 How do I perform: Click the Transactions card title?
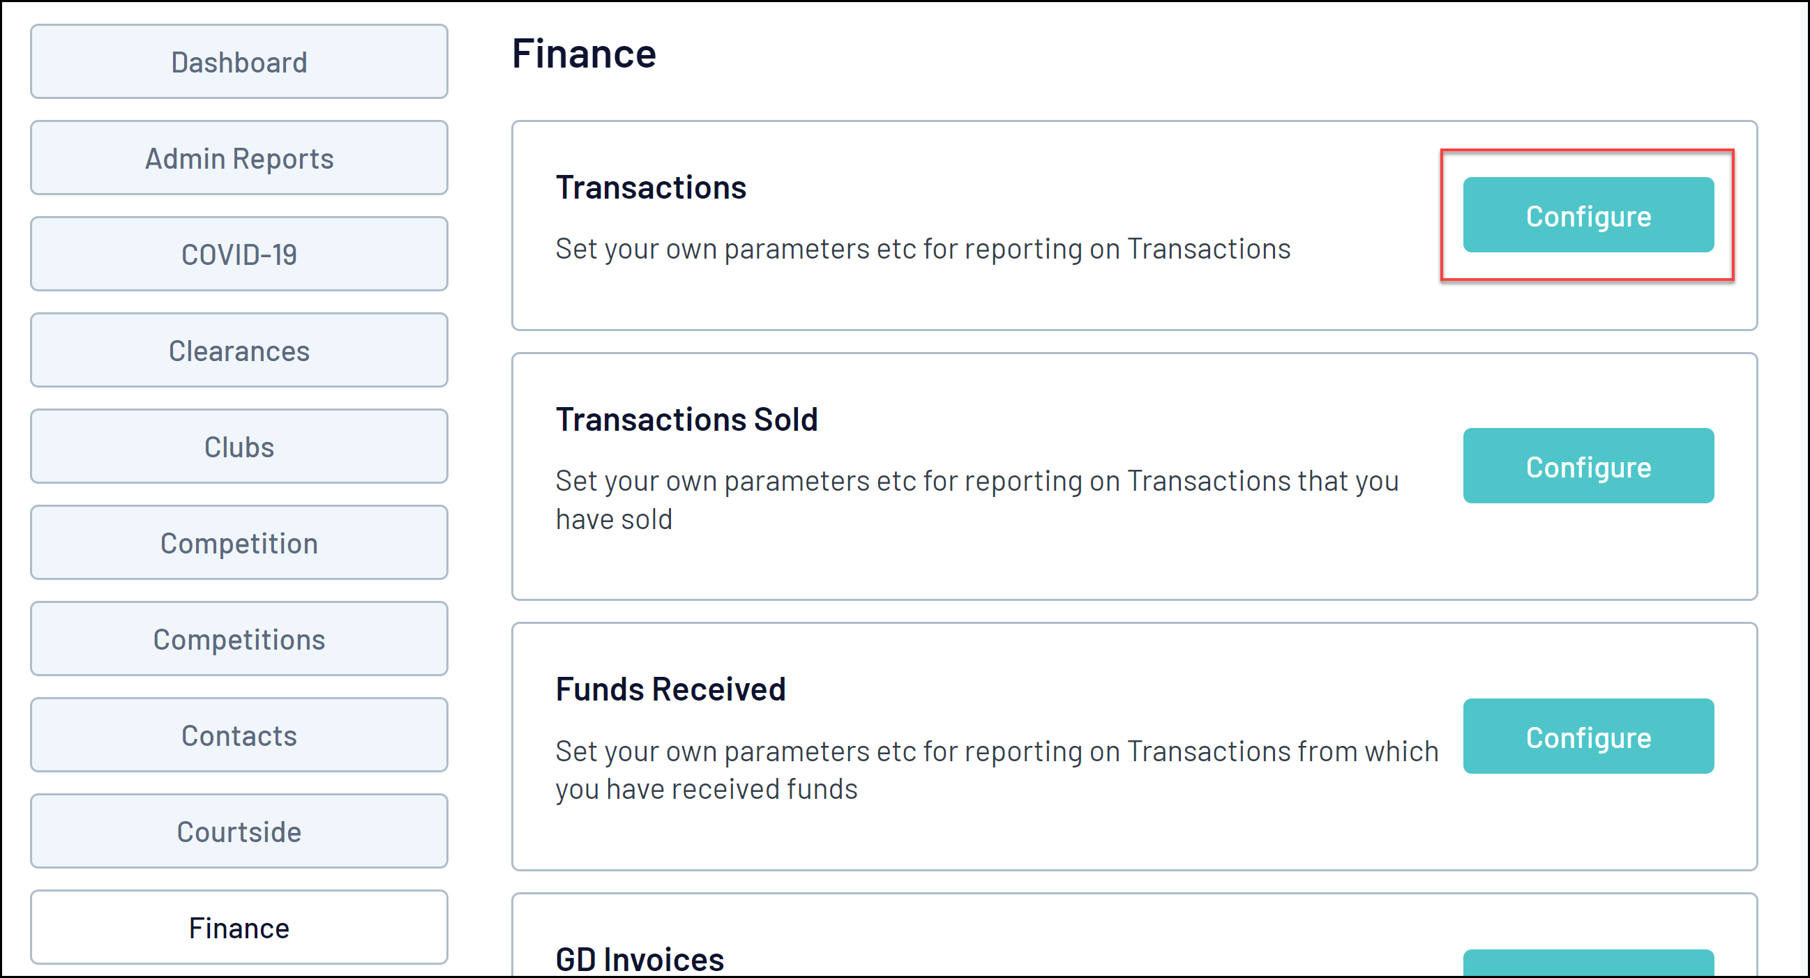[x=651, y=188]
